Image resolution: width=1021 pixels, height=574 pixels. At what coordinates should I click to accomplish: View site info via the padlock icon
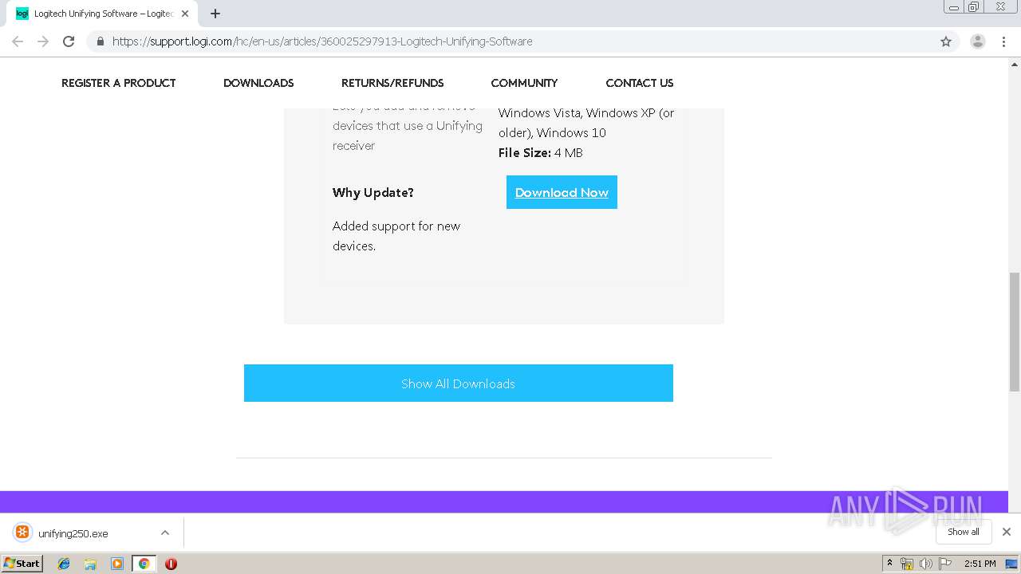(100, 41)
